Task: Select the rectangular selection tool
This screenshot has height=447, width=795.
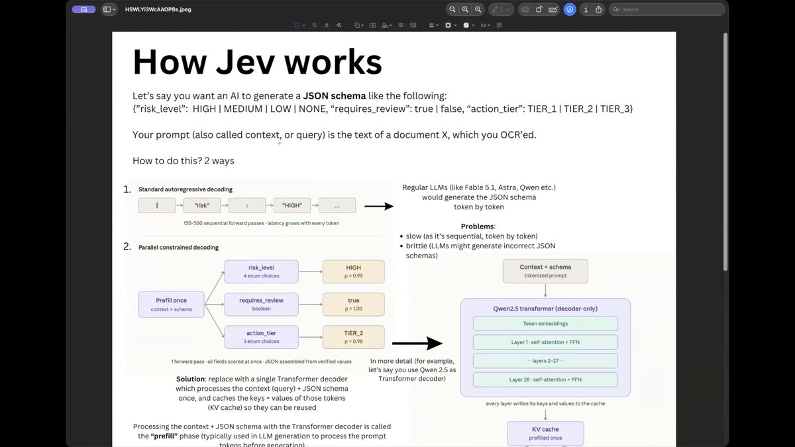Action: (297, 25)
